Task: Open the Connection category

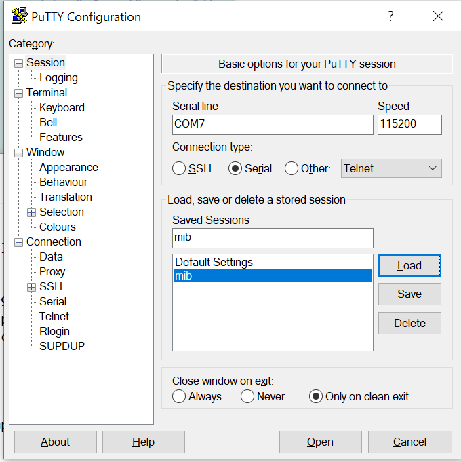Action: click(x=54, y=242)
